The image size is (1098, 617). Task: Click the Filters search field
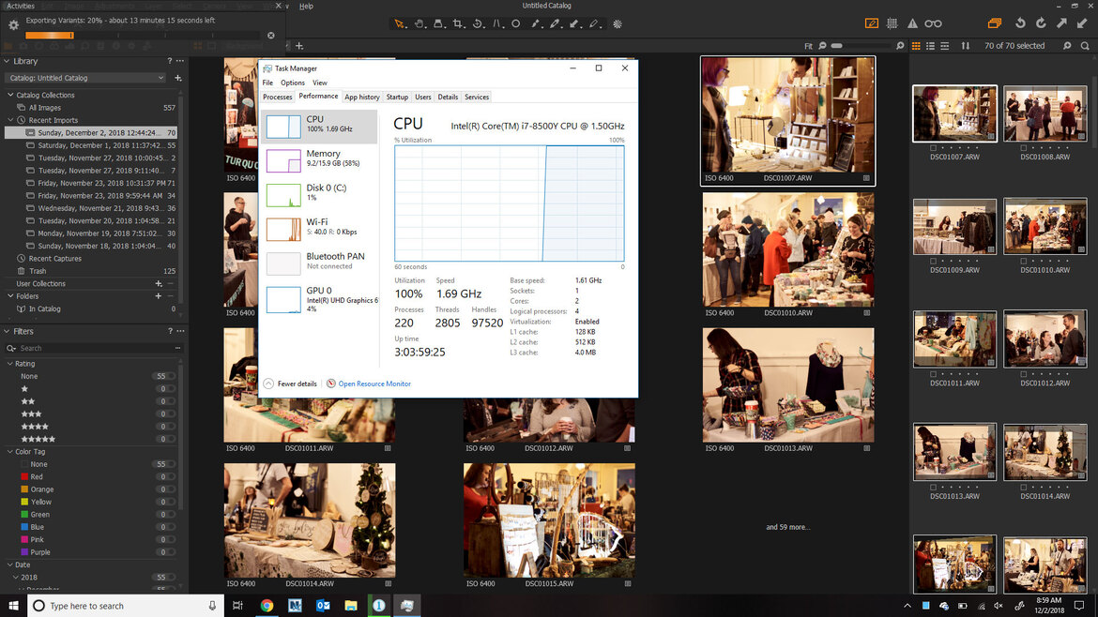[x=92, y=349]
